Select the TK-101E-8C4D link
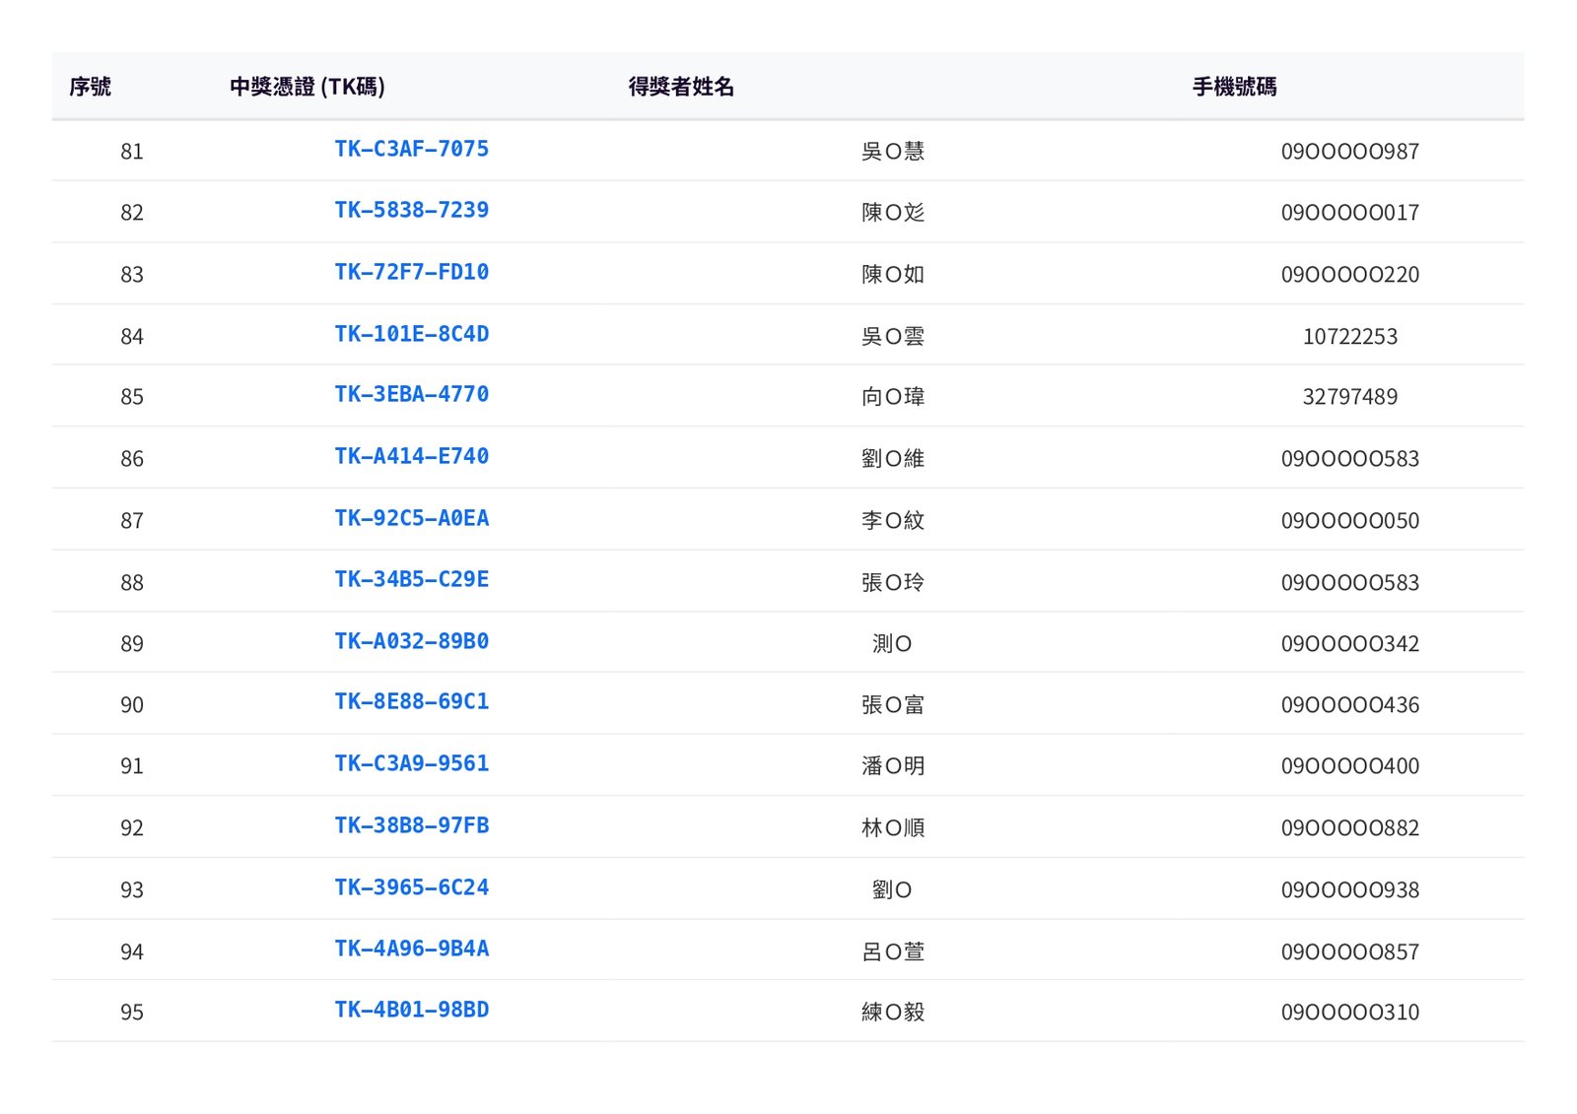Screen dimensions: 1577x1114 (411, 335)
